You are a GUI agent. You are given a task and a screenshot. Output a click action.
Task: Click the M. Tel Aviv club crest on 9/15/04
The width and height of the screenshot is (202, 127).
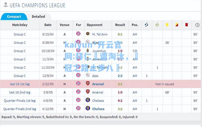(88, 34)
